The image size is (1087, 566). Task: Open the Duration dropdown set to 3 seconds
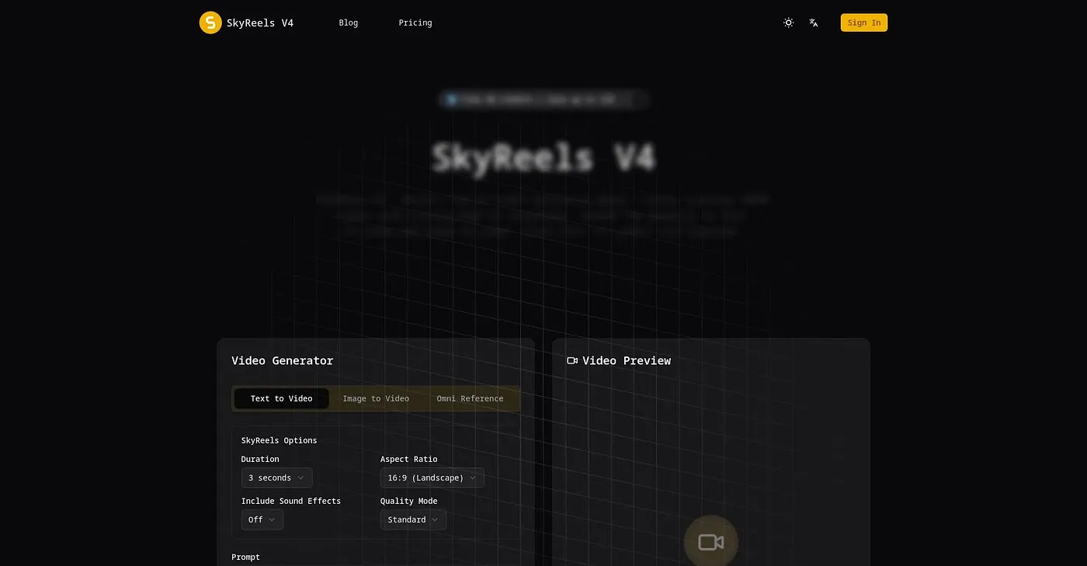tap(276, 477)
